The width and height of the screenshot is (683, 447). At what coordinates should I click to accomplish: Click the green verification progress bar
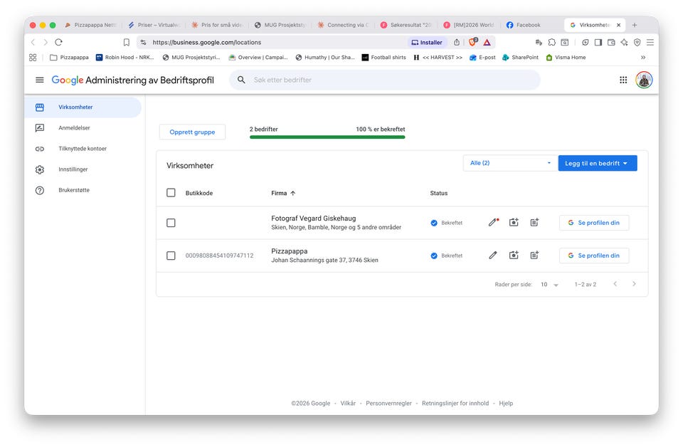point(327,137)
